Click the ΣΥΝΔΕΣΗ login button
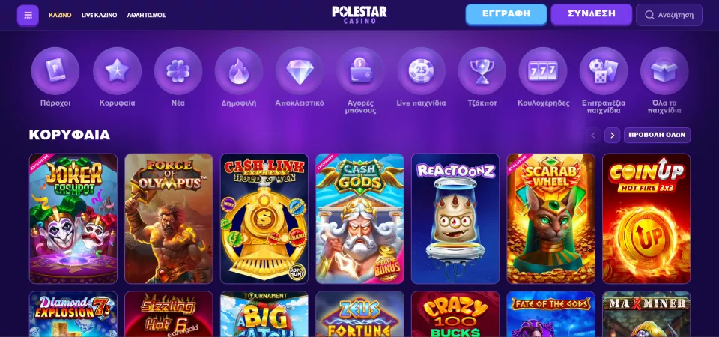 click(x=592, y=14)
